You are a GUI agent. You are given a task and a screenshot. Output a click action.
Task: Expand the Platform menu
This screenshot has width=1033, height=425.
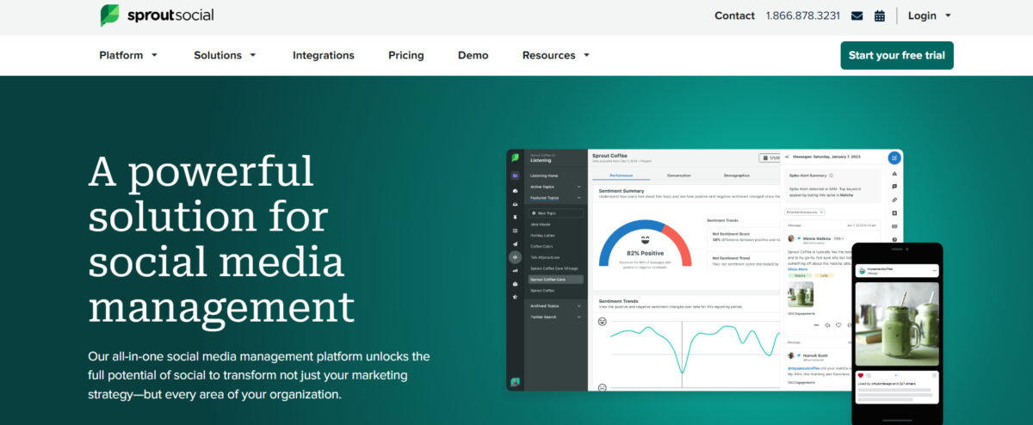point(129,55)
